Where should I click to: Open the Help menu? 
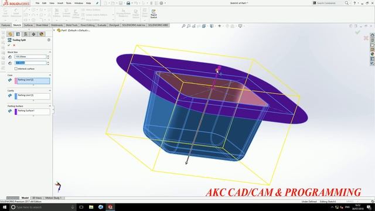[88, 3]
